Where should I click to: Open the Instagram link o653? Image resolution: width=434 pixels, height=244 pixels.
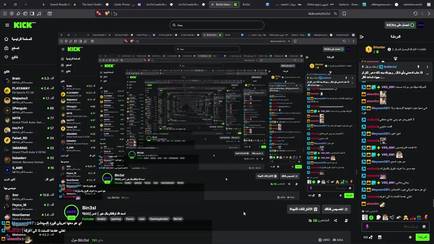[324, 240]
